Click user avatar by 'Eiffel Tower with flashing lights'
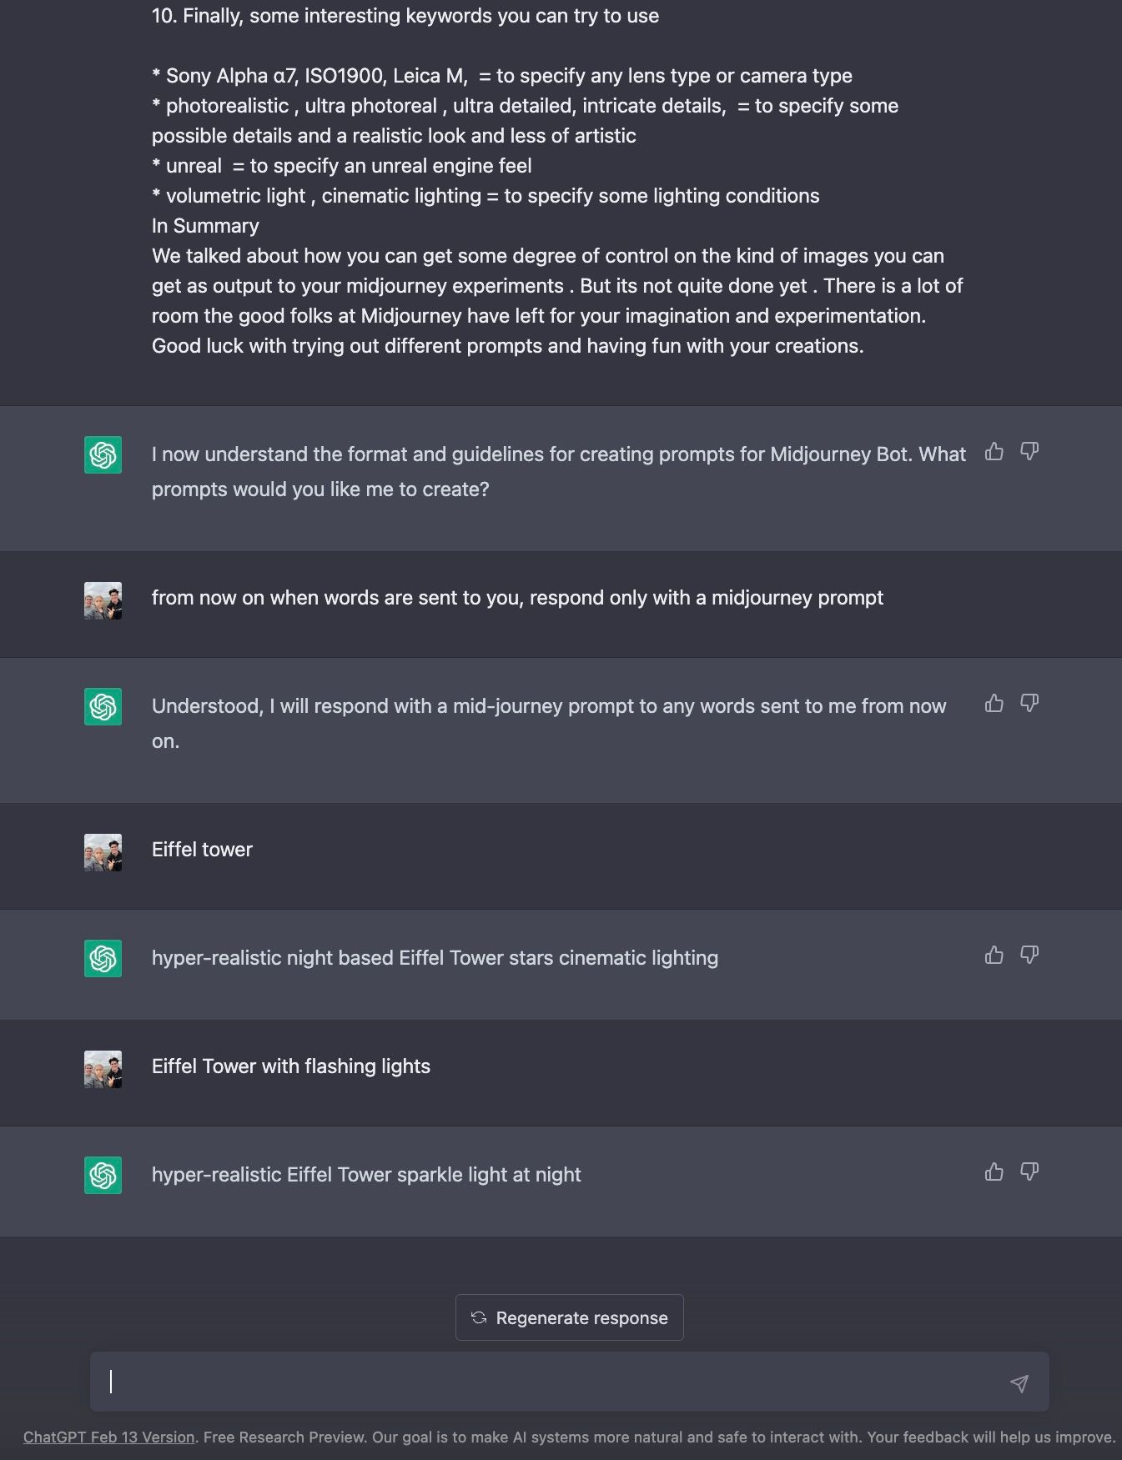Image resolution: width=1122 pixels, height=1460 pixels. pyautogui.click(x=103, y=1069)
